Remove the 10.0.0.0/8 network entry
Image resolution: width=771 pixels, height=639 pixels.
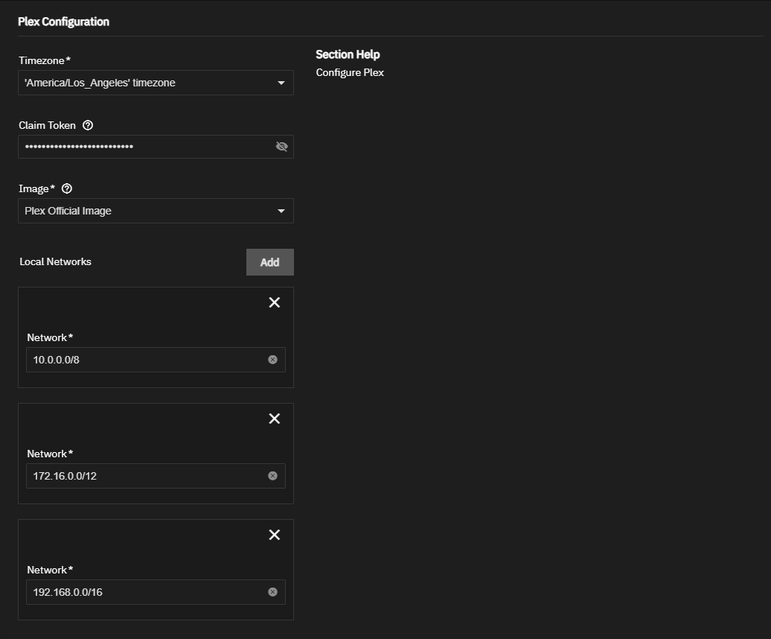coord(275,302)
